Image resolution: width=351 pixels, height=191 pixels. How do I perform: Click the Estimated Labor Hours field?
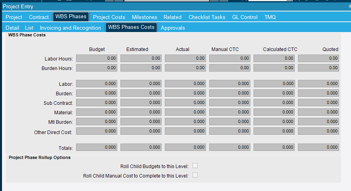pyautogui.click(x=141, y=58)
